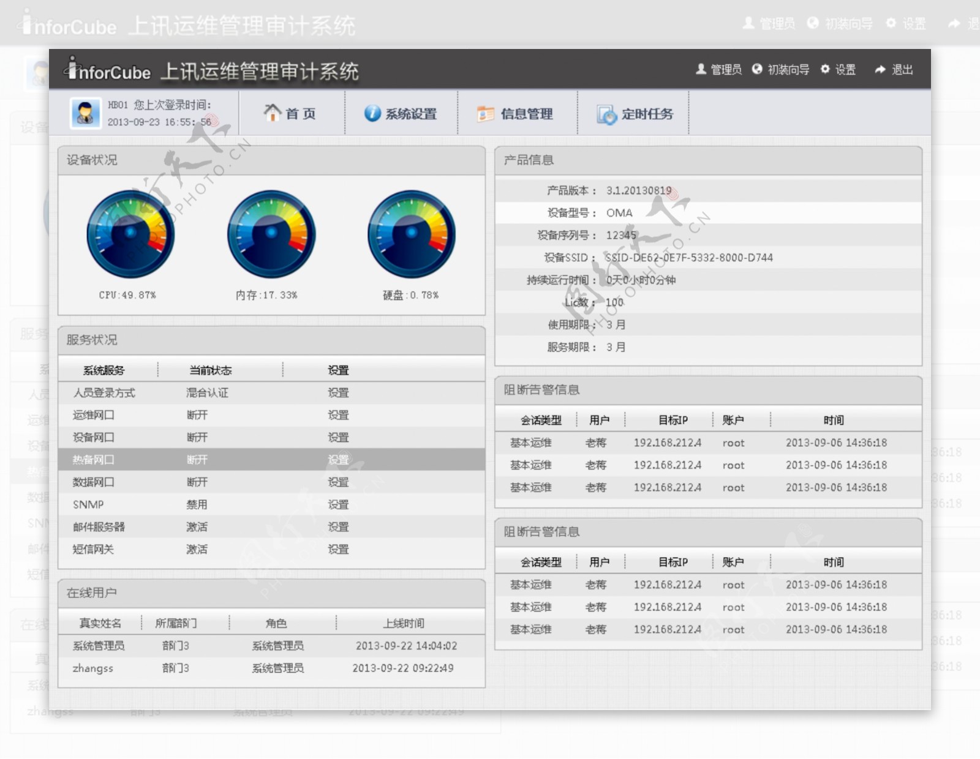Click login time 2013-09-22 09:22:49
This screenshot has width=980, height=759.
point(403,668)
